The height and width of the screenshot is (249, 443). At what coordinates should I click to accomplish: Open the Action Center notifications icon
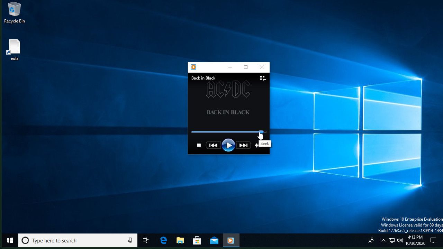click(x=433, y=240)
